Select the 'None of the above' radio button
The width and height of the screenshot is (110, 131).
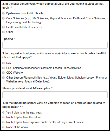(3, 127)
